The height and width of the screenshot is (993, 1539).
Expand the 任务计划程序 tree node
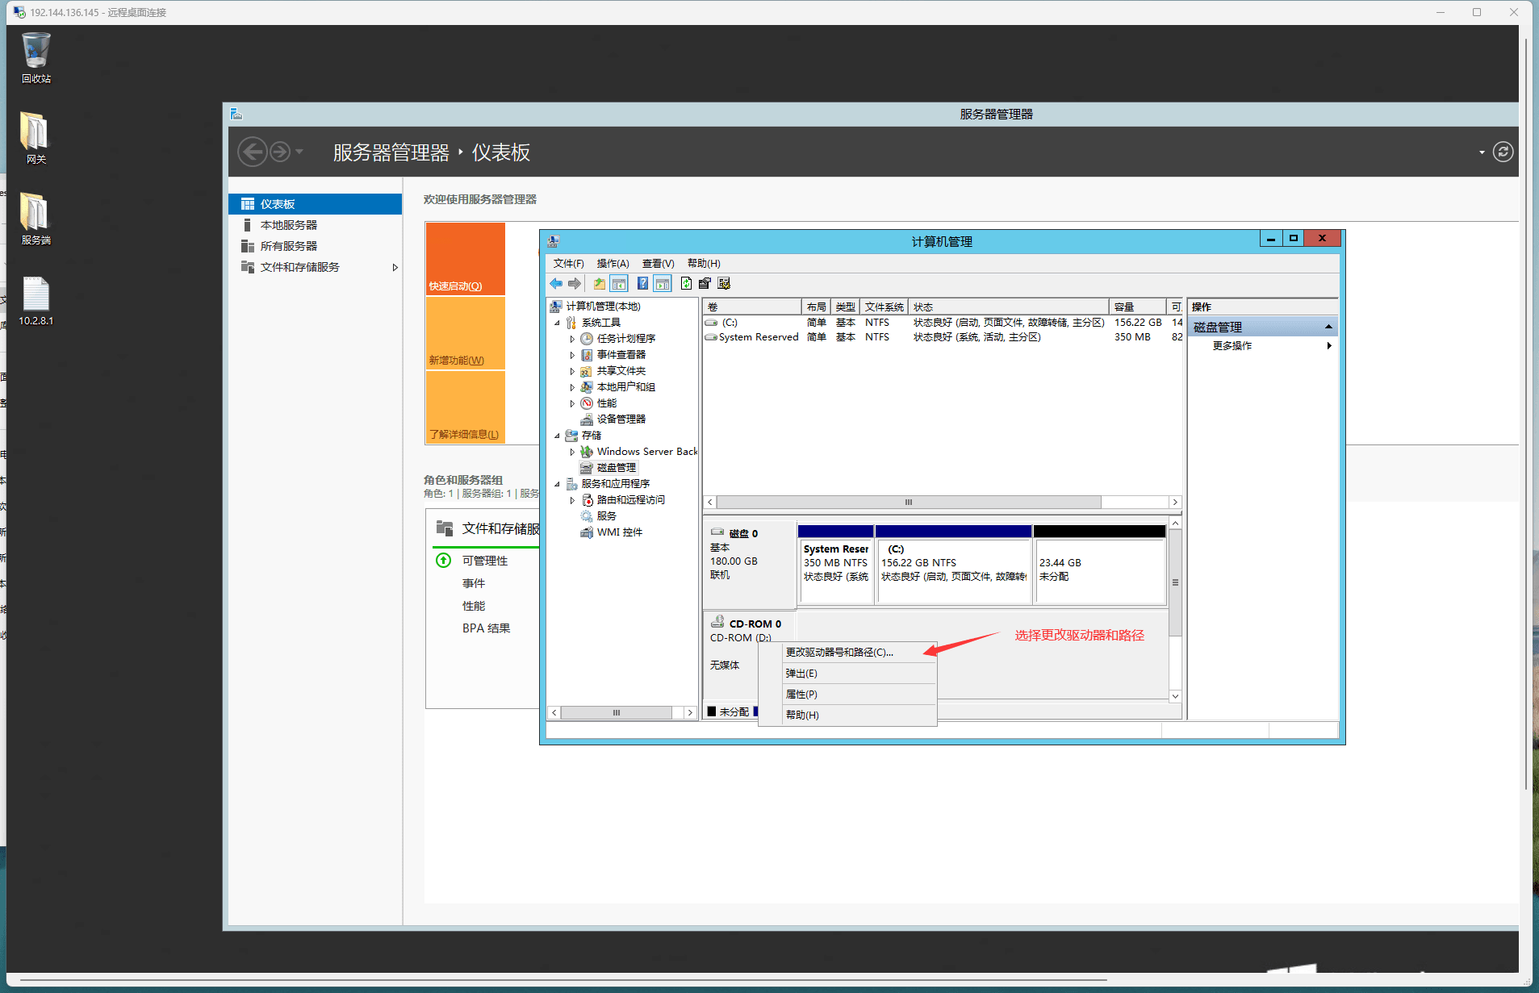572,339
